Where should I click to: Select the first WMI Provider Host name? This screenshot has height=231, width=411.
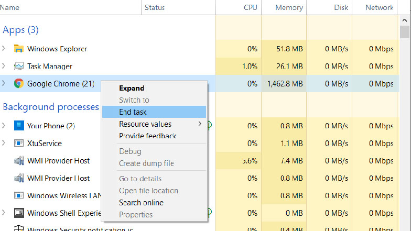(x=59, y=161)
